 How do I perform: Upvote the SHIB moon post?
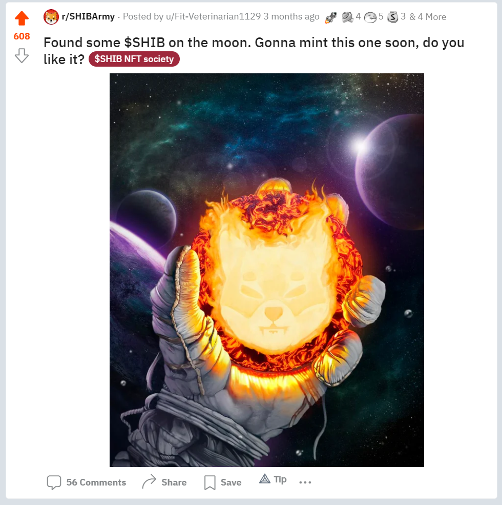tap(22, 18)
